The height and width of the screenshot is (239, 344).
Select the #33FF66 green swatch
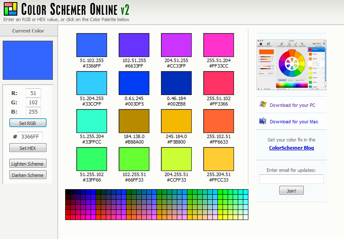pyautogui.click(x=92, y=159)
